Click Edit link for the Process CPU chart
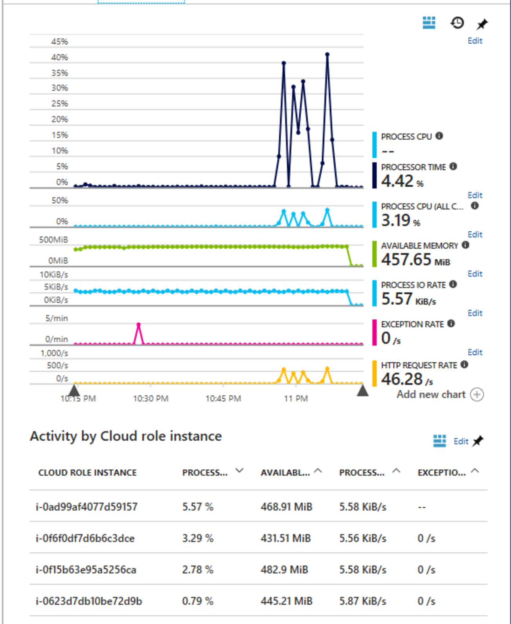Screen dimensions: 511x624 click(475, 41)
